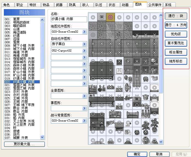Open autotile picker for 052-Carpet02
191x157 pixels.
[84, 51]
